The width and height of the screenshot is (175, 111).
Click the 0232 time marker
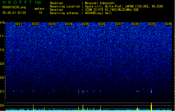pos(35,24)
